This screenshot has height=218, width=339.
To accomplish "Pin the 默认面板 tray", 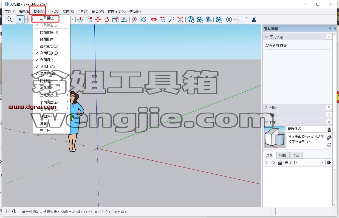I will (329, 29).
